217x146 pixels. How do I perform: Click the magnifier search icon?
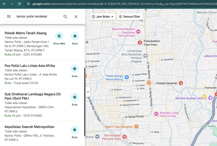tap(65, 16)
